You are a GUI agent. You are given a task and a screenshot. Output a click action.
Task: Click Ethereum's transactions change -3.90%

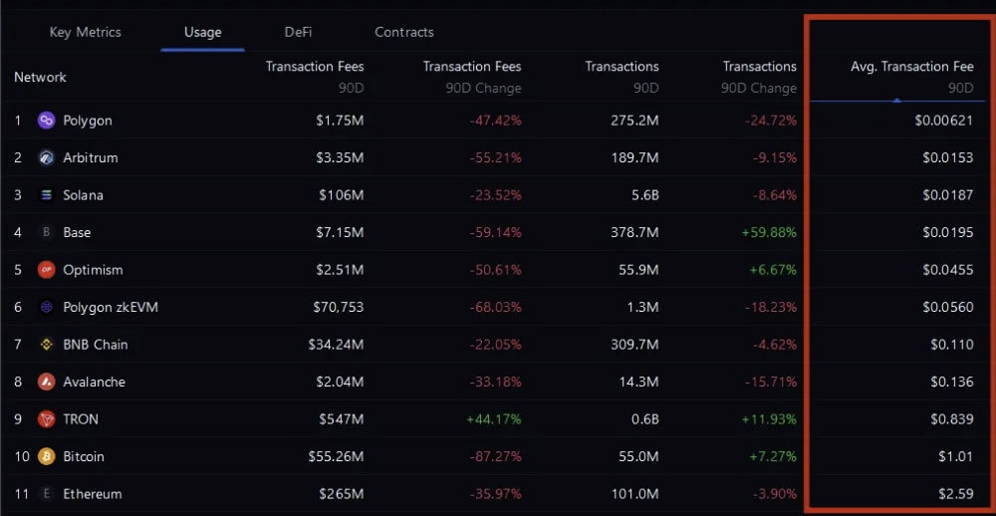click(x=774, y=494)
